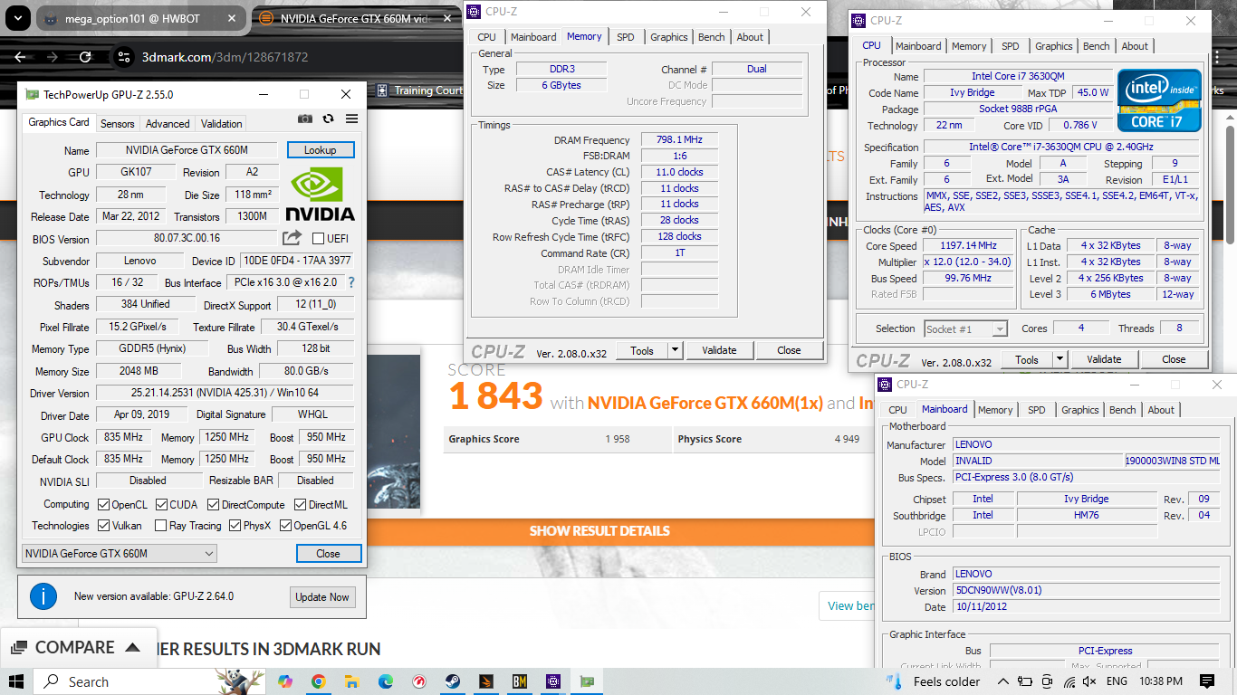Switch to the Advanced tab in GPU-Z

point(168,123)
